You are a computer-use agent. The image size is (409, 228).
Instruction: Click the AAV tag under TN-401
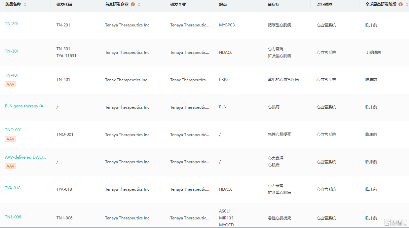point(11,84)
